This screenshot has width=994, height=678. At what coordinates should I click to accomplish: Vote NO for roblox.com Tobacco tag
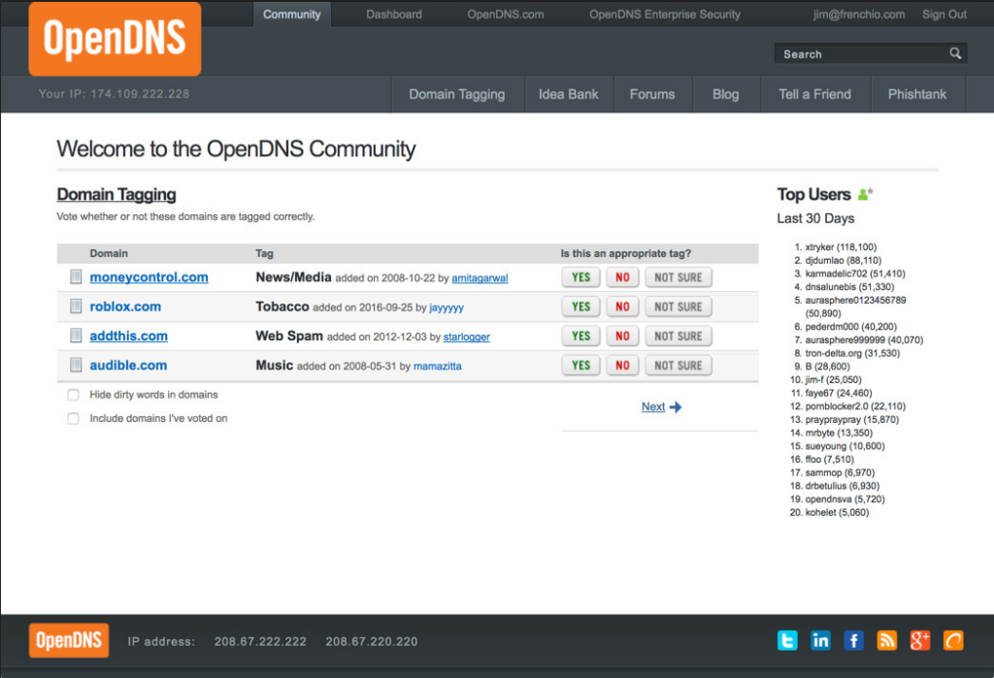coord(622,307)
